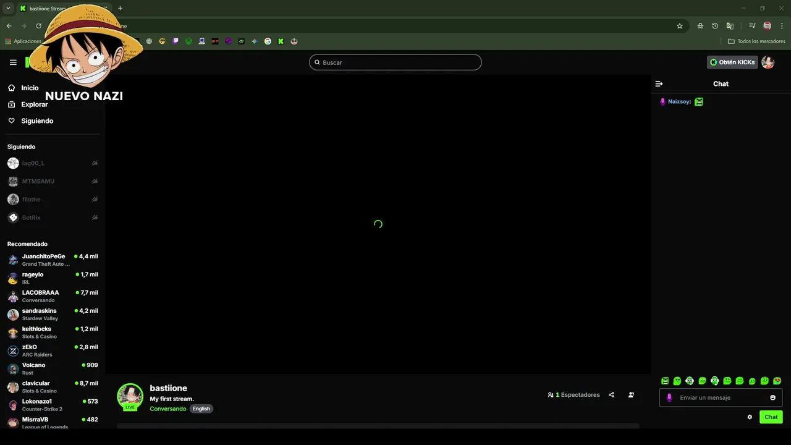Open lag00_L followed channel
The image size is (791, 445).
pyautogui.click(x=53, y=163)
